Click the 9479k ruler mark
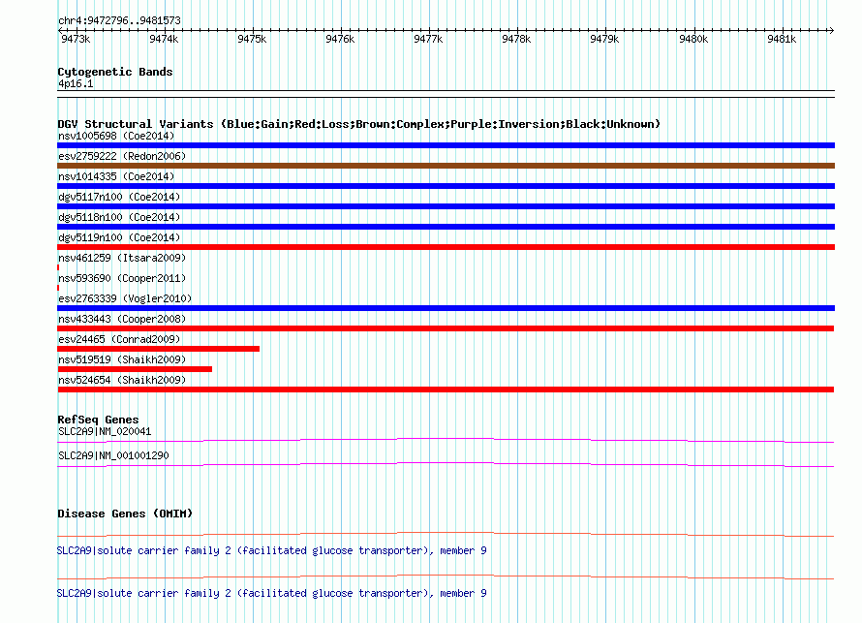 point(604,39)
